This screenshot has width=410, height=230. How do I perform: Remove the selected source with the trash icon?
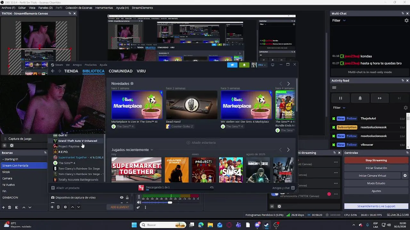[x=58, y=207]
